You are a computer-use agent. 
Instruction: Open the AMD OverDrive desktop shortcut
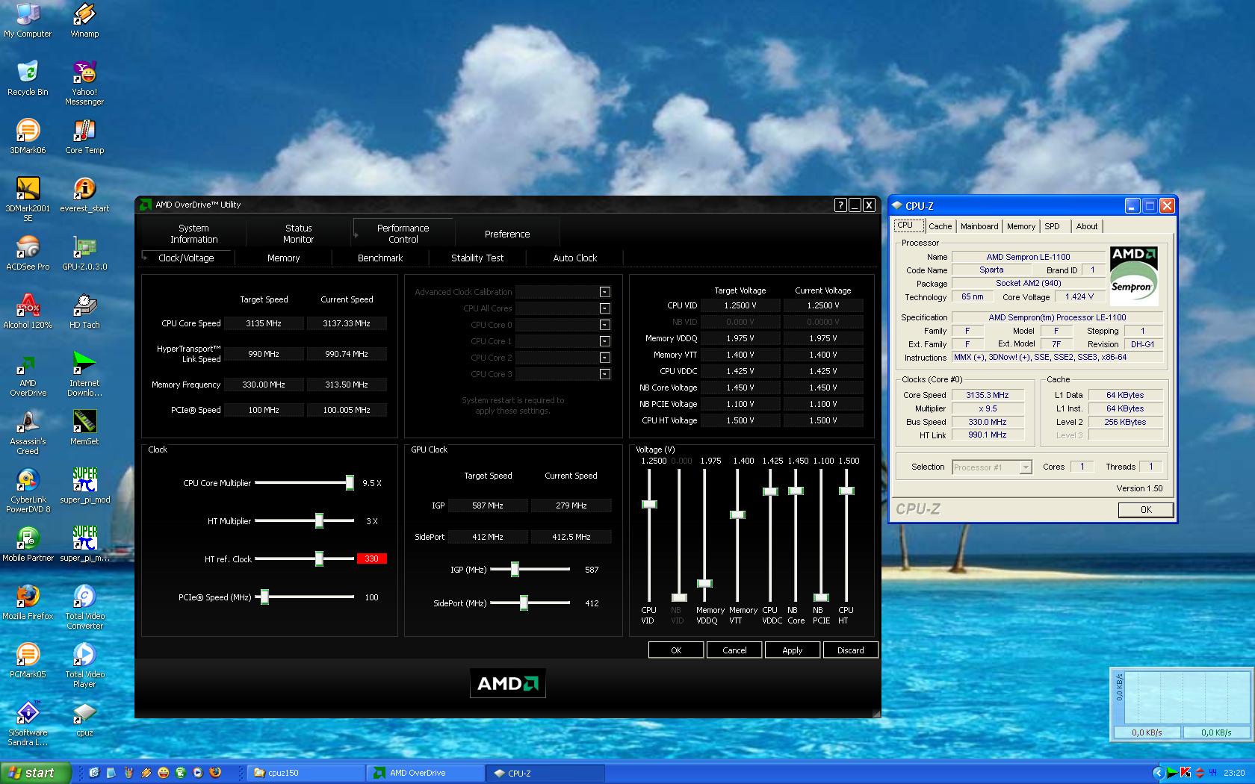(28, 374)
